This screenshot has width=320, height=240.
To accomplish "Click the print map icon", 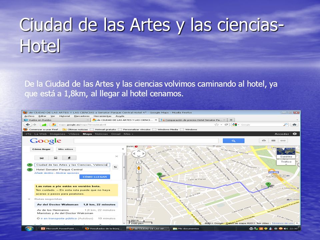I will (x=264, y=141).
